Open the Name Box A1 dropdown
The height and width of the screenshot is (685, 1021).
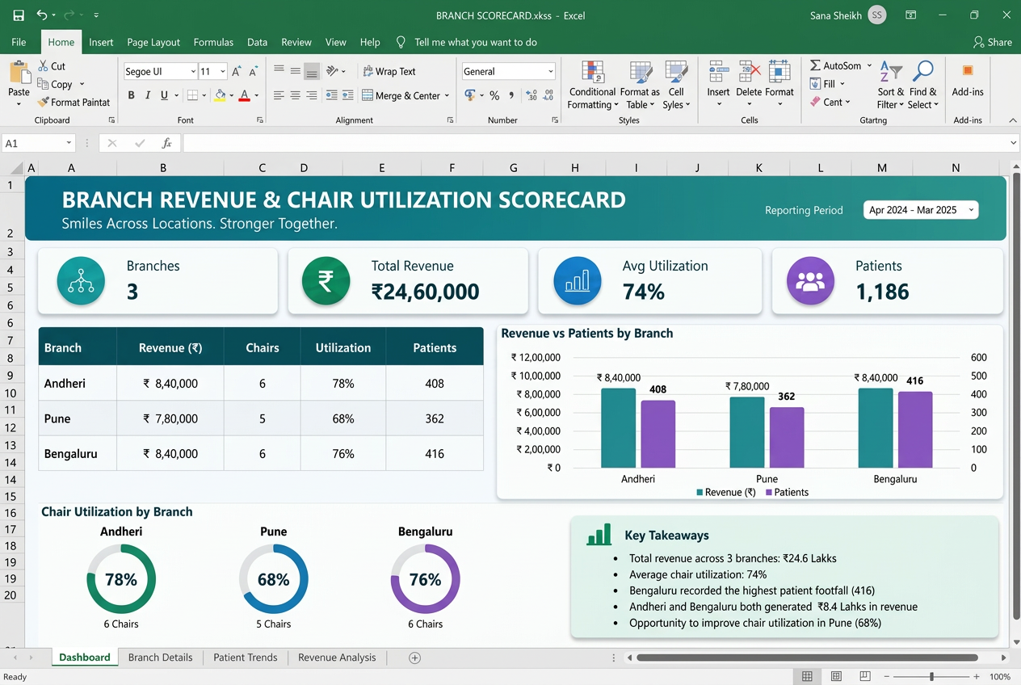[68, 143]
